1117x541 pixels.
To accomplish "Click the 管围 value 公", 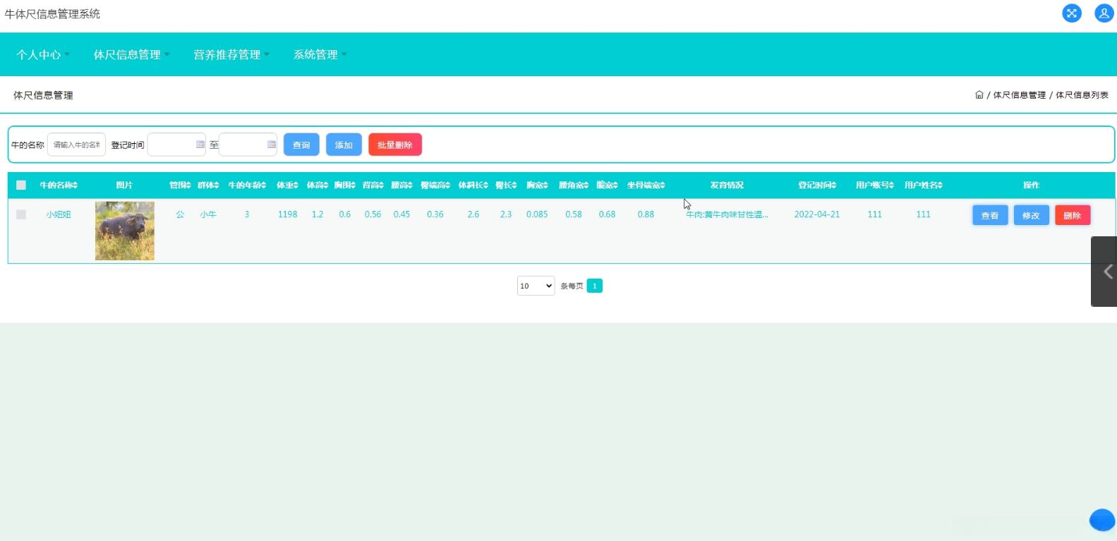I will pyautogui.click(x=180, y=214).
